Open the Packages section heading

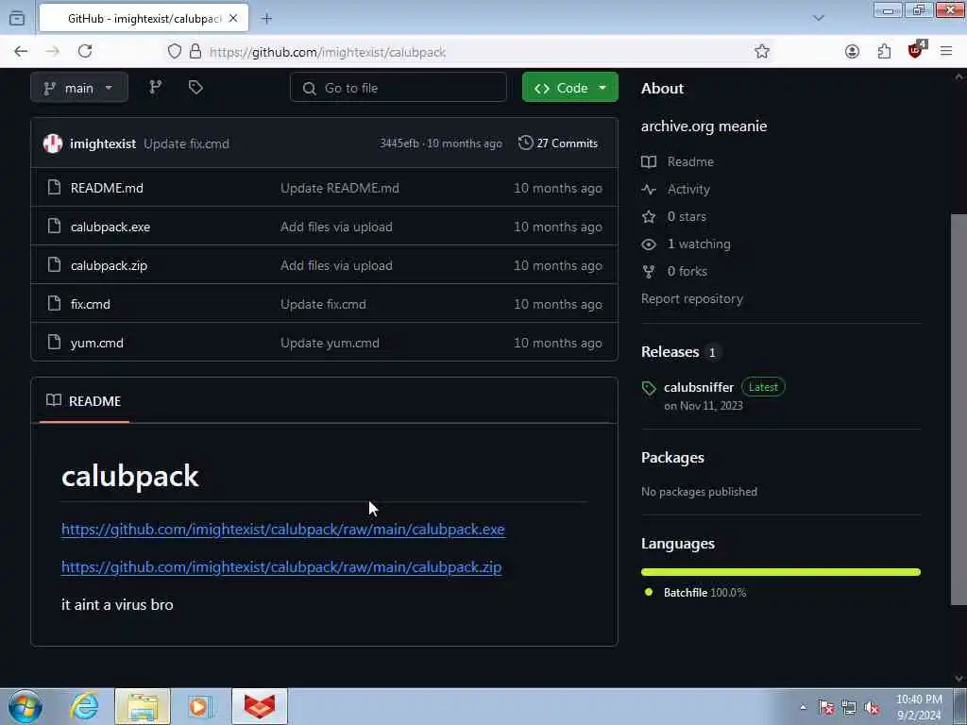[672, 458]
